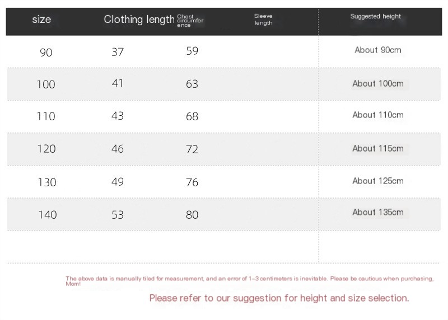Select the 'About 135cm' suggested height
Screen dimensions: 448x320
[378, 213]
